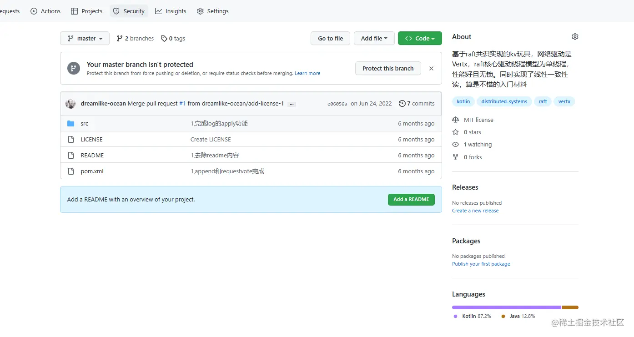Image resolution: width=634 pixels, height=337 pixels.
Task: Open the Projects tab
Action: pos(87,11)
